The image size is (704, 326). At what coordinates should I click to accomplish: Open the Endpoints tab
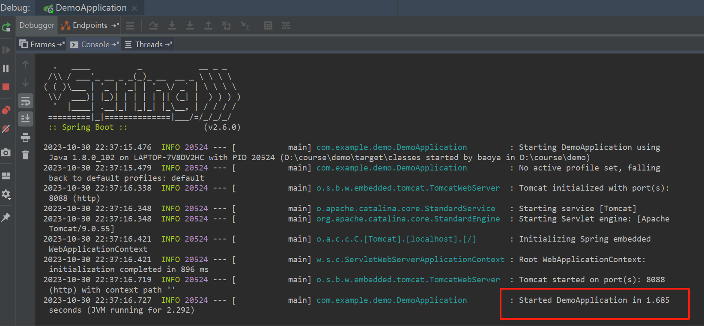[x=90, y=25]
